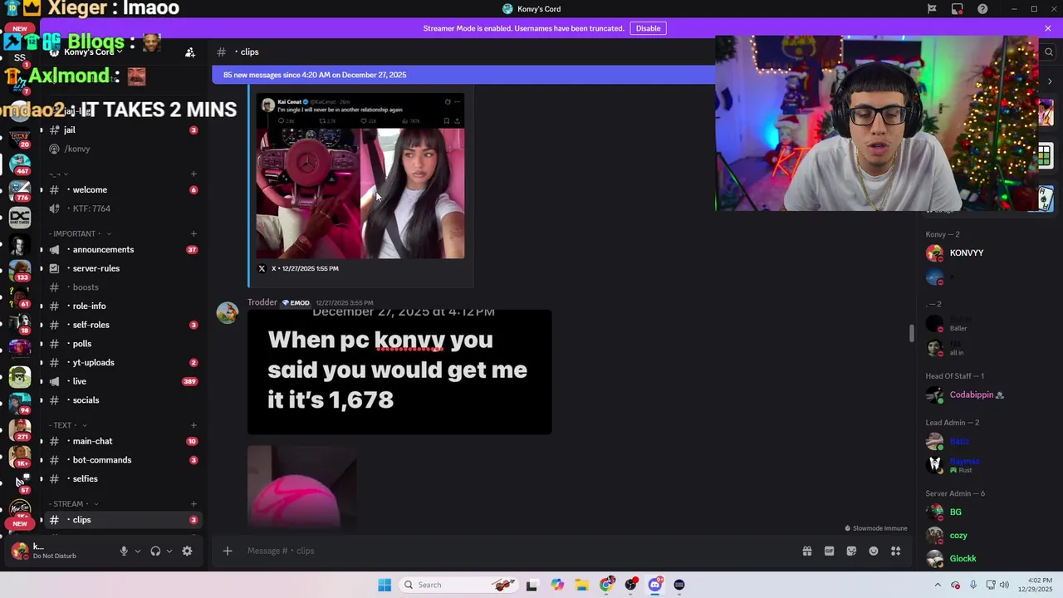Open the Kai Cenat tweet image
The image size is (1063, 598).
[x=360, y=177]
